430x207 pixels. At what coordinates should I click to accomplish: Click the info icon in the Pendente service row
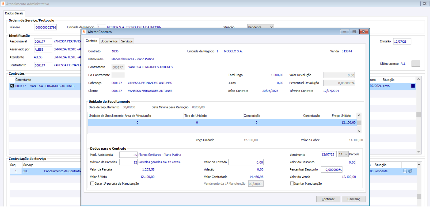[x=410, y=171]
